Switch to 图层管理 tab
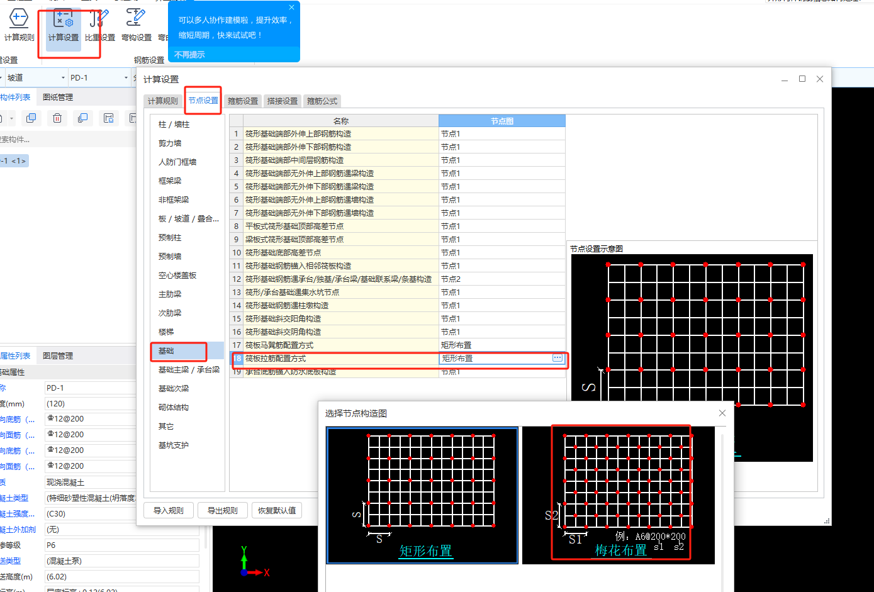This screenshot has height=592, width=874. [58, 355]
